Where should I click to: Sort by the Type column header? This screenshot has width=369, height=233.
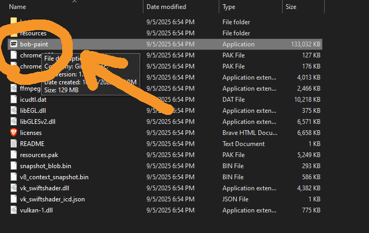click(x=229, y=7)
